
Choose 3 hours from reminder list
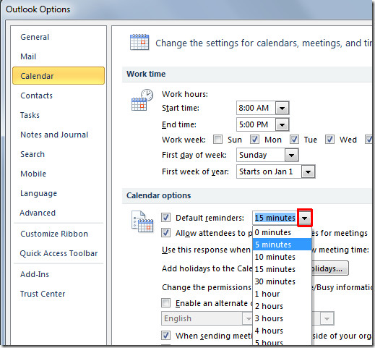(282, 318)
